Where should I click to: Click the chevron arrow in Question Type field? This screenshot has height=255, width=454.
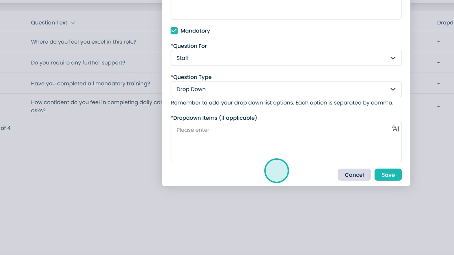(393, 89)
